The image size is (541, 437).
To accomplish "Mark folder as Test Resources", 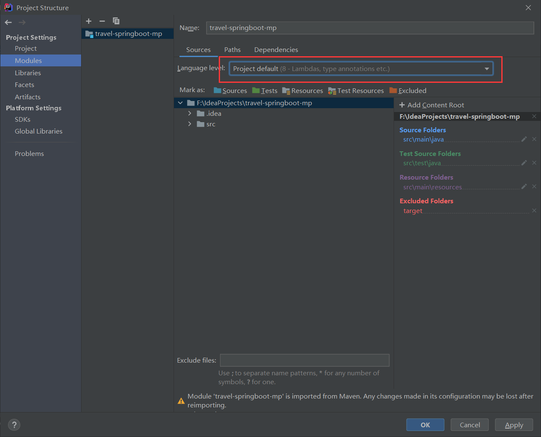I will click(x=356, y=90).
